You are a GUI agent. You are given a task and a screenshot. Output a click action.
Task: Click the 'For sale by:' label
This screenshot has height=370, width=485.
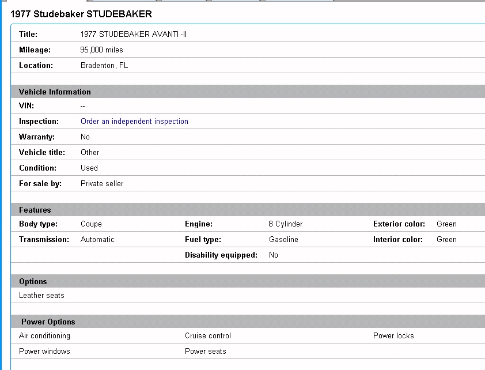tap(40, 183)
